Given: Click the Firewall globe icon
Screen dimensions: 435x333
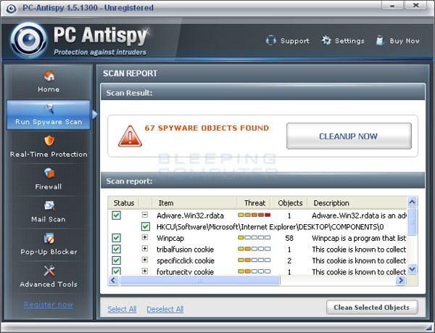Looking at the screenshot, I should [49, 173].
